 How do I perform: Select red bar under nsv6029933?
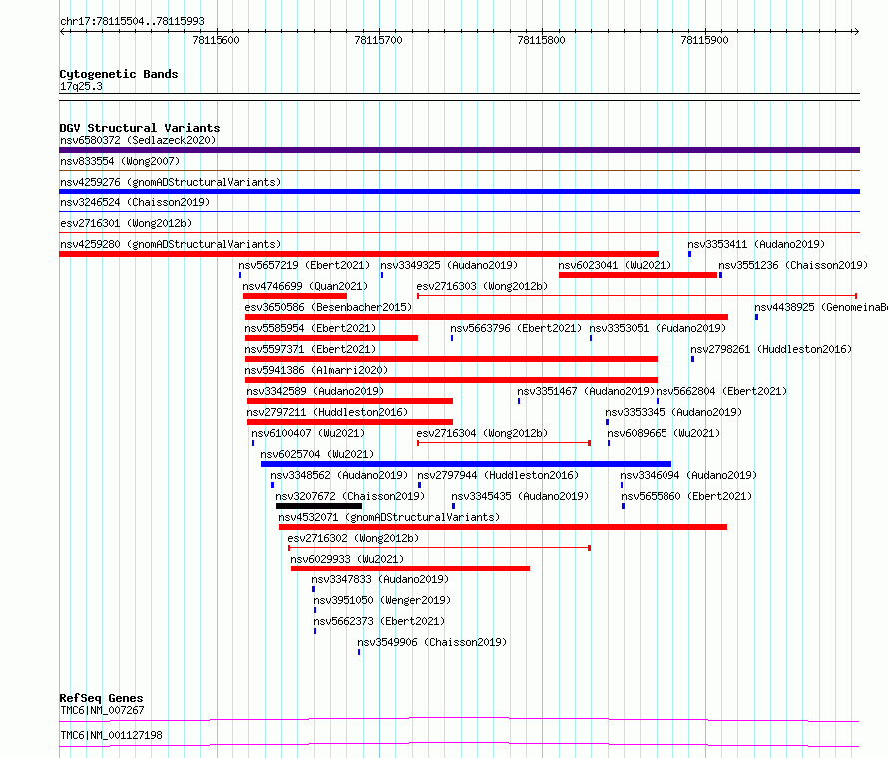pyautogui.click(x=411, y=568)
